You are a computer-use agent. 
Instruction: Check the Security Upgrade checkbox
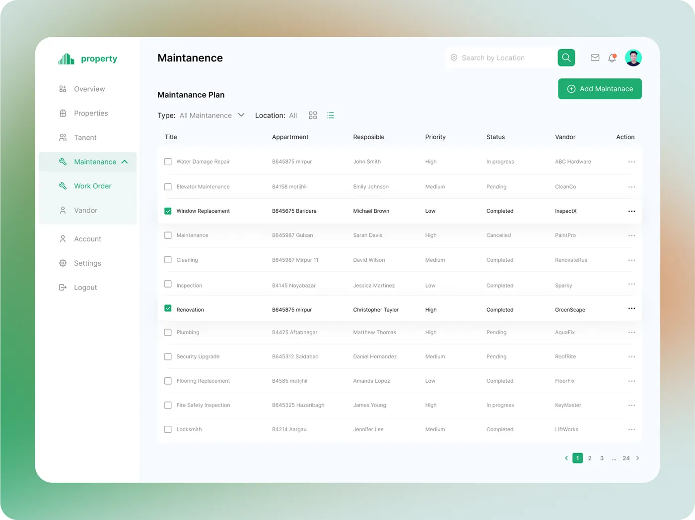168,357
